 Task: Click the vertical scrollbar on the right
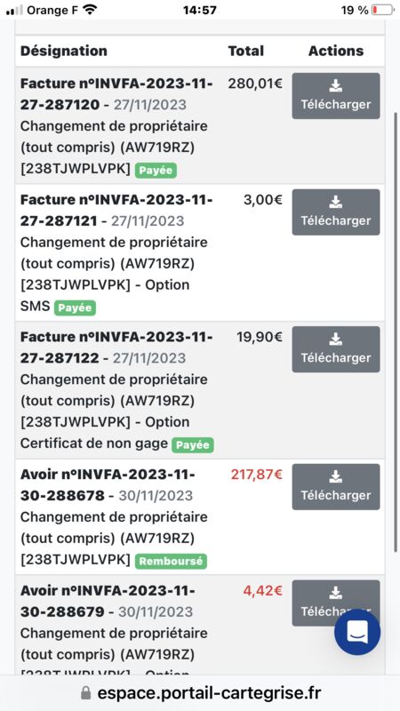click(396, 331)
